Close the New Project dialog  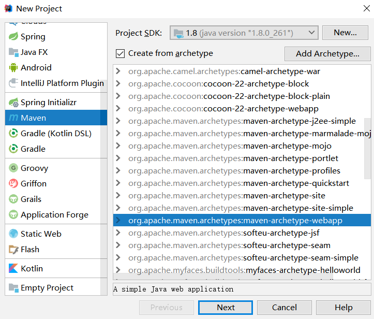click(366, 8)
